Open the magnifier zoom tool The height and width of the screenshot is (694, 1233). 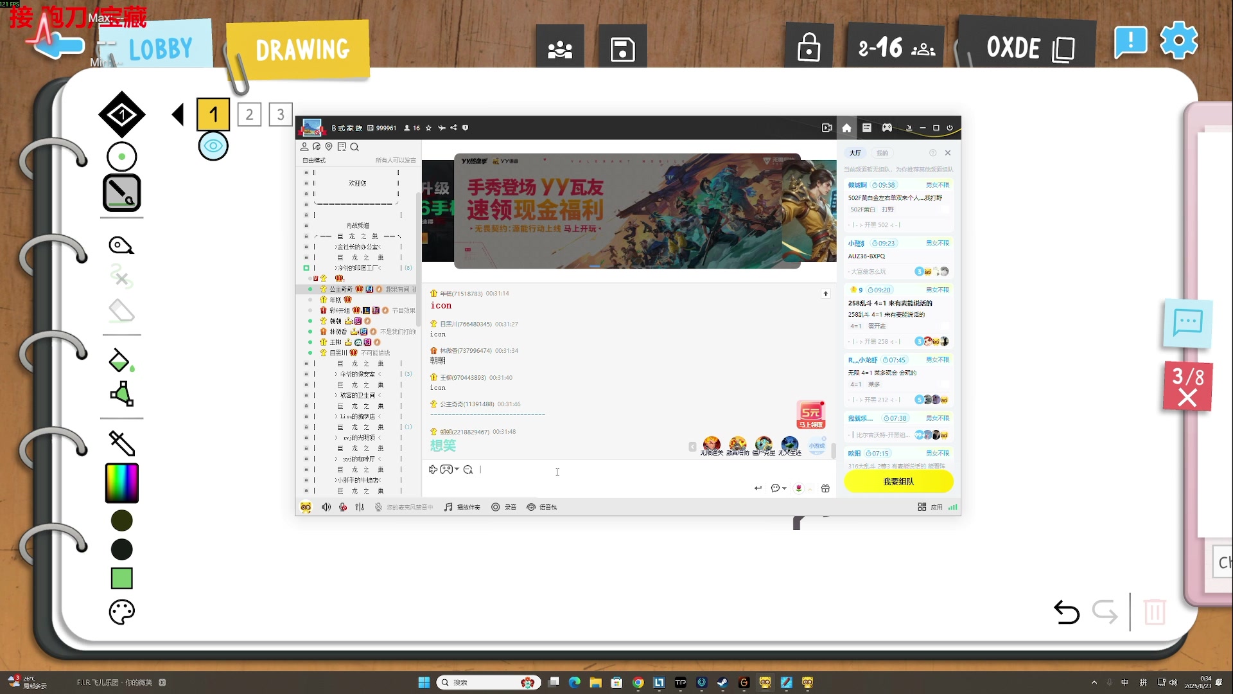pyautogui.click(x=121, y=245)
